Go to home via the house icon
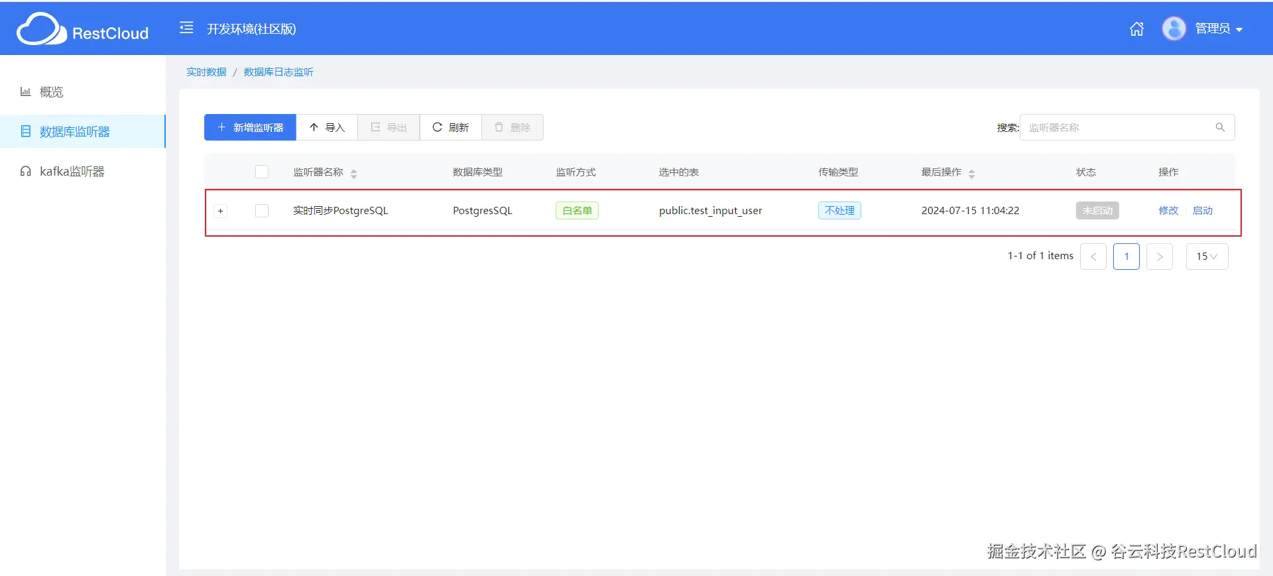Screen dimensions: 1273x576 tap(1136, 29)
